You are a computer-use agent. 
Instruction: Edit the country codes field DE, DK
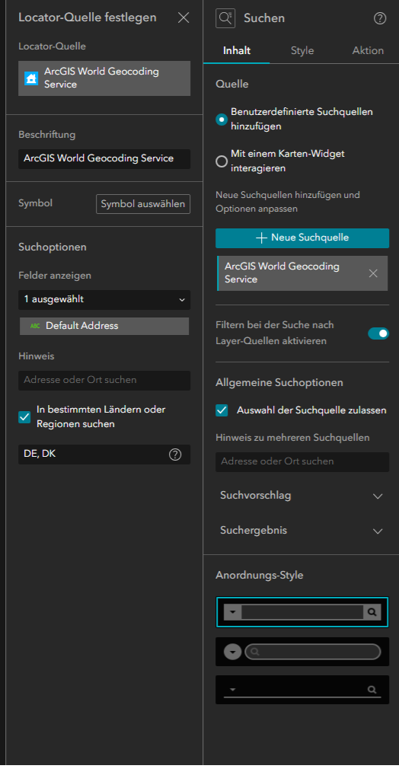tap(104, 455)
